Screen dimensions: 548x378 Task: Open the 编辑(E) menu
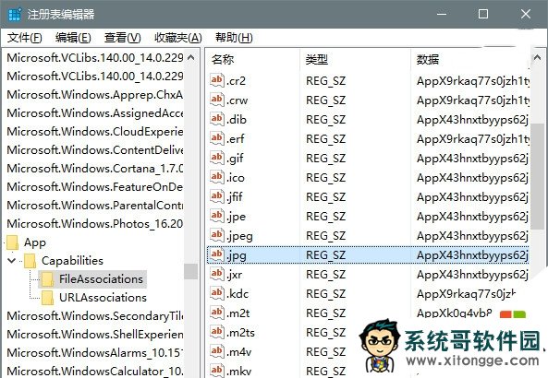tap(73, 38)
